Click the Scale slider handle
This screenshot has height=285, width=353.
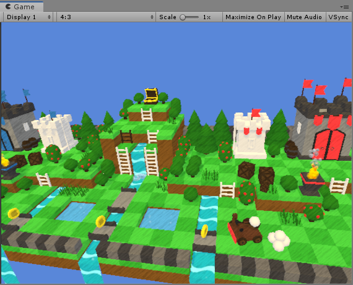point(183,17)
